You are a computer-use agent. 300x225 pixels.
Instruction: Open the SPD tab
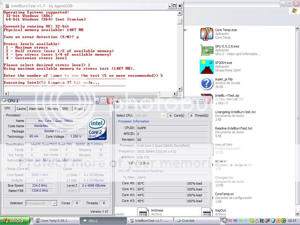click(65, 109)
